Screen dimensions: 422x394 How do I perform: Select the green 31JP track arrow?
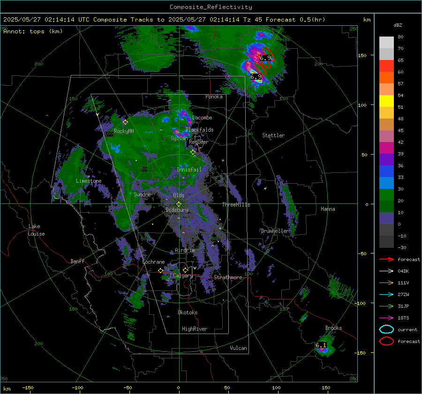point(386,306)
